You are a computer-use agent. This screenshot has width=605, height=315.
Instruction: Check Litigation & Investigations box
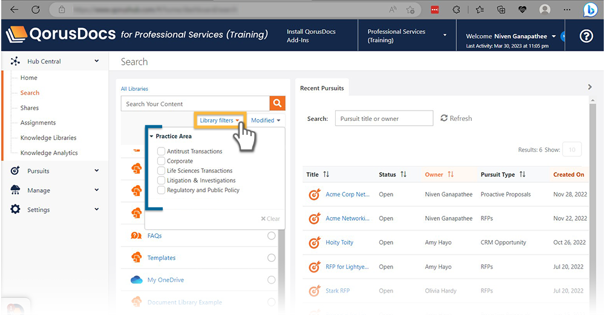(162, 180)
